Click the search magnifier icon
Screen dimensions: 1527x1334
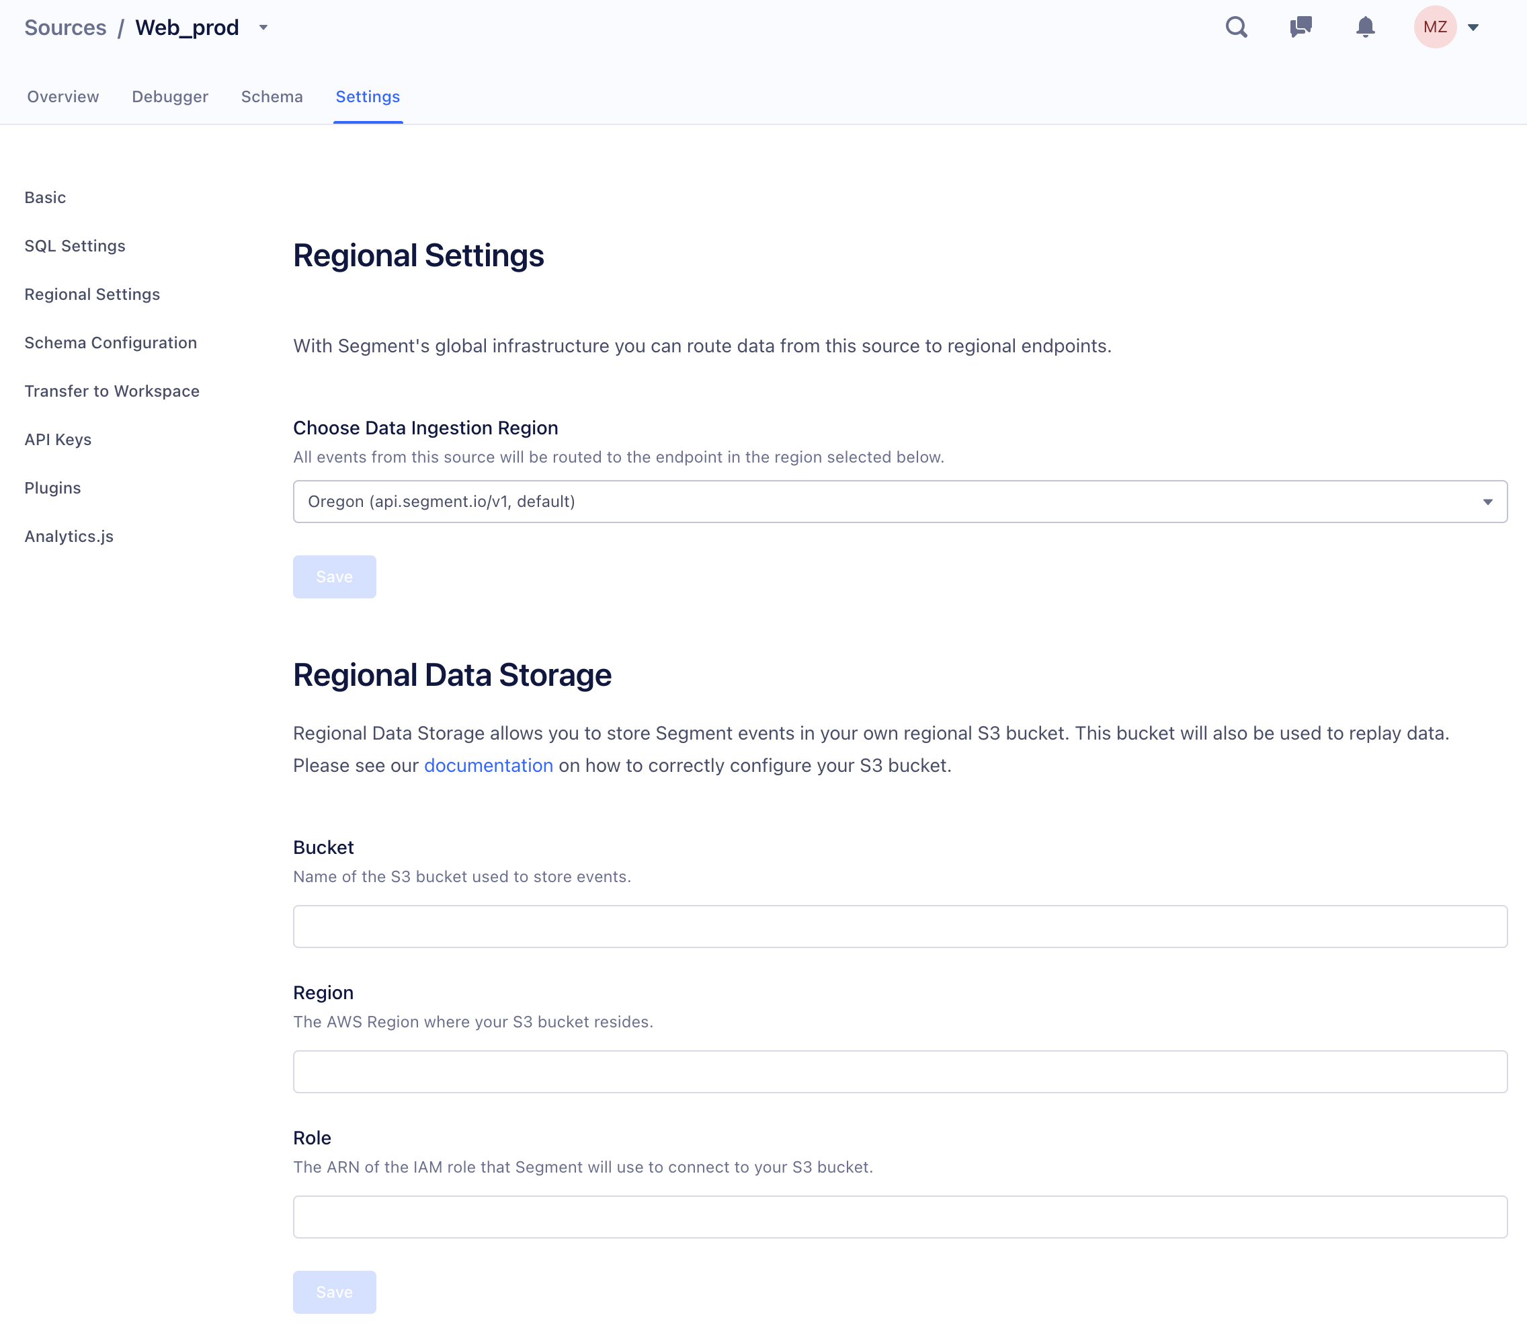[x=1236, y=28]
